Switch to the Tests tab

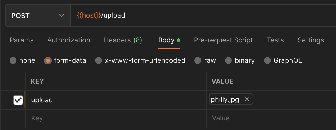[x=275, y=40]
